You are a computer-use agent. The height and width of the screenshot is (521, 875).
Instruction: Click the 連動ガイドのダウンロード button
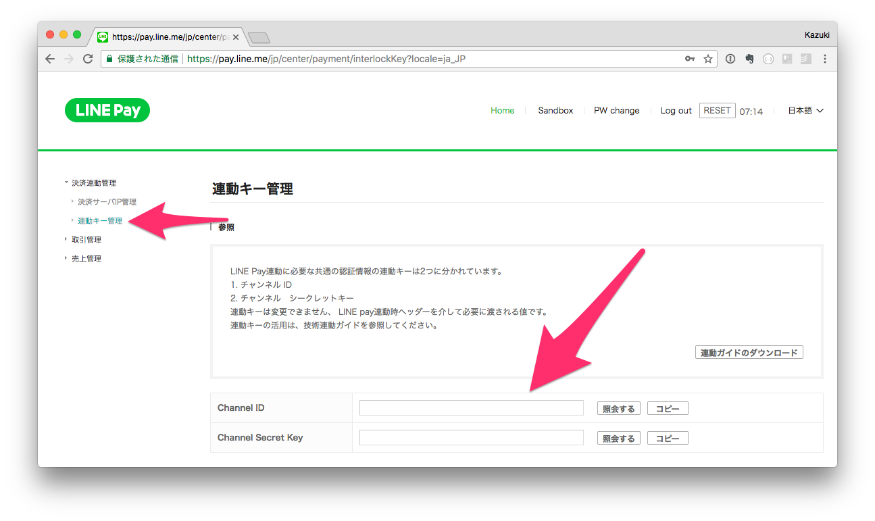pyautogui.click(x=749, y=353)
